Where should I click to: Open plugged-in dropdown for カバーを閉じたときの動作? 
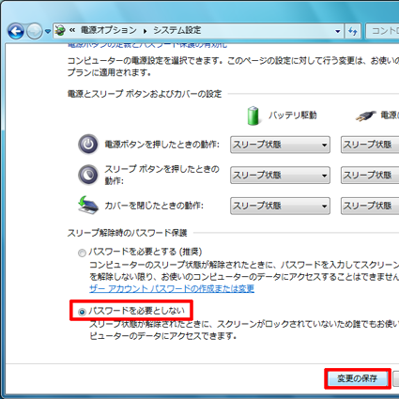click(x=370, y=206)
